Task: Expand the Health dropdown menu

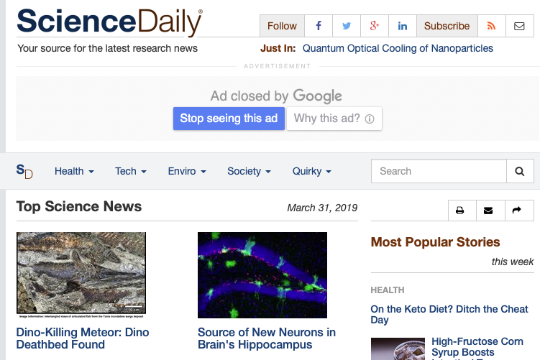Action: (x=74, y=171)
